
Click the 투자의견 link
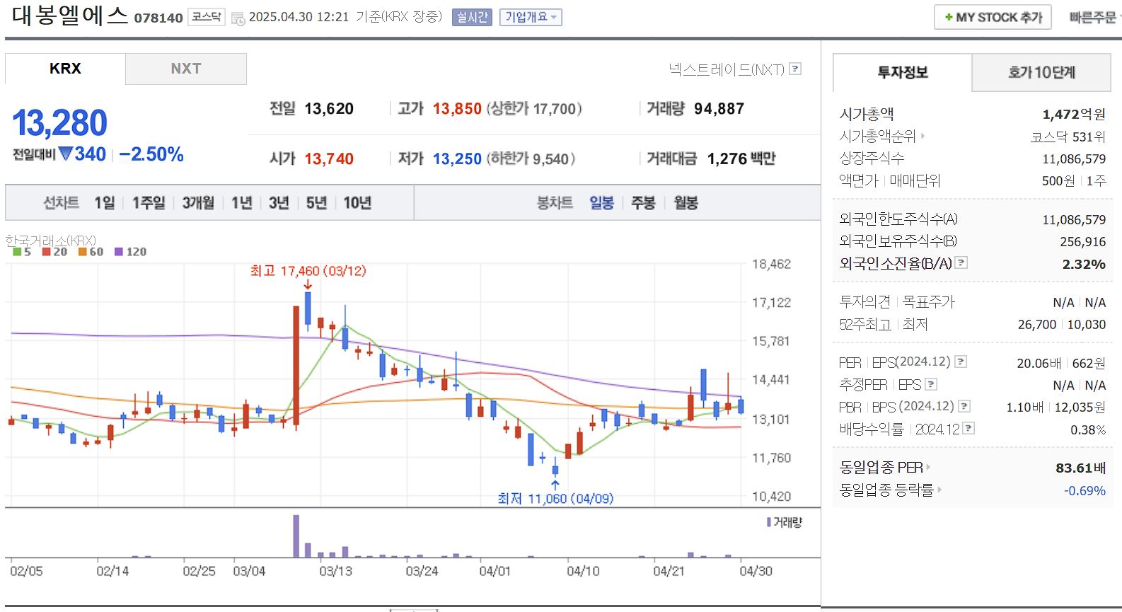pyautogui.click(x=864, y=302)
